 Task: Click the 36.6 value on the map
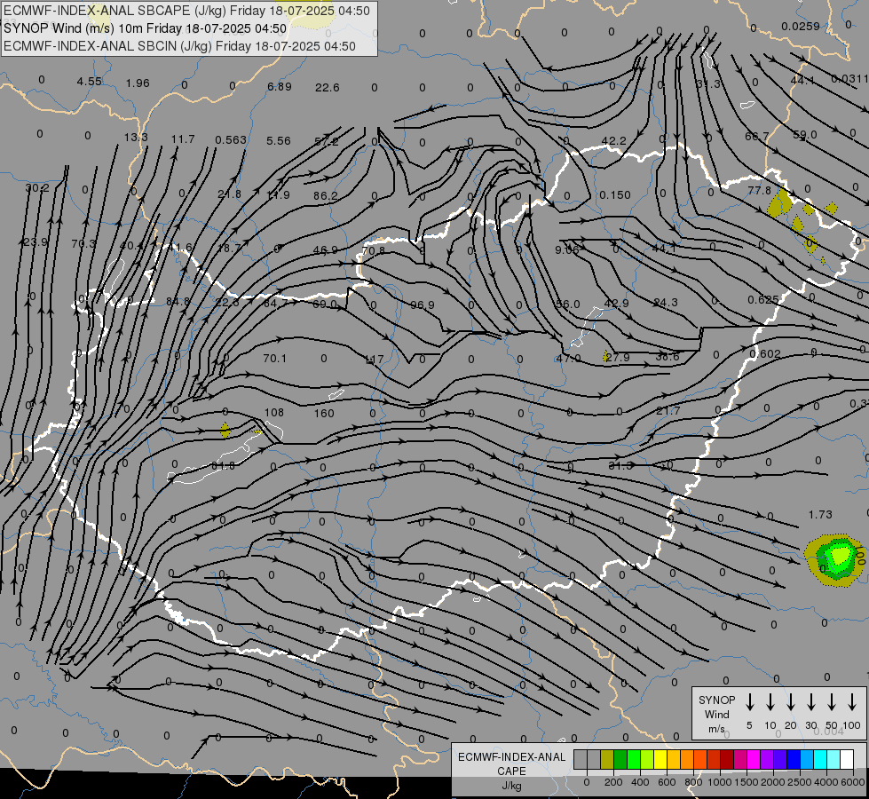coord(668,357)
